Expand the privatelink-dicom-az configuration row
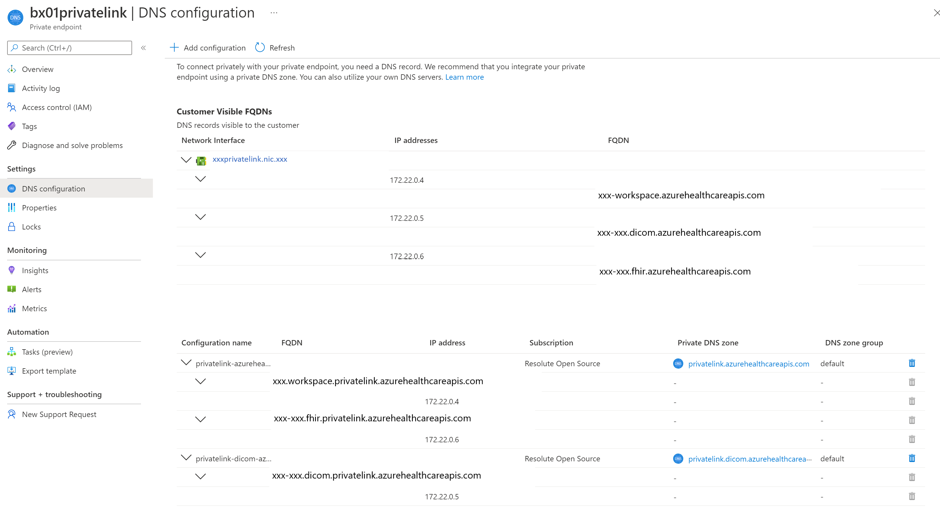The height and width of the screenshot is (516, 940). click(x=184, y=458)
